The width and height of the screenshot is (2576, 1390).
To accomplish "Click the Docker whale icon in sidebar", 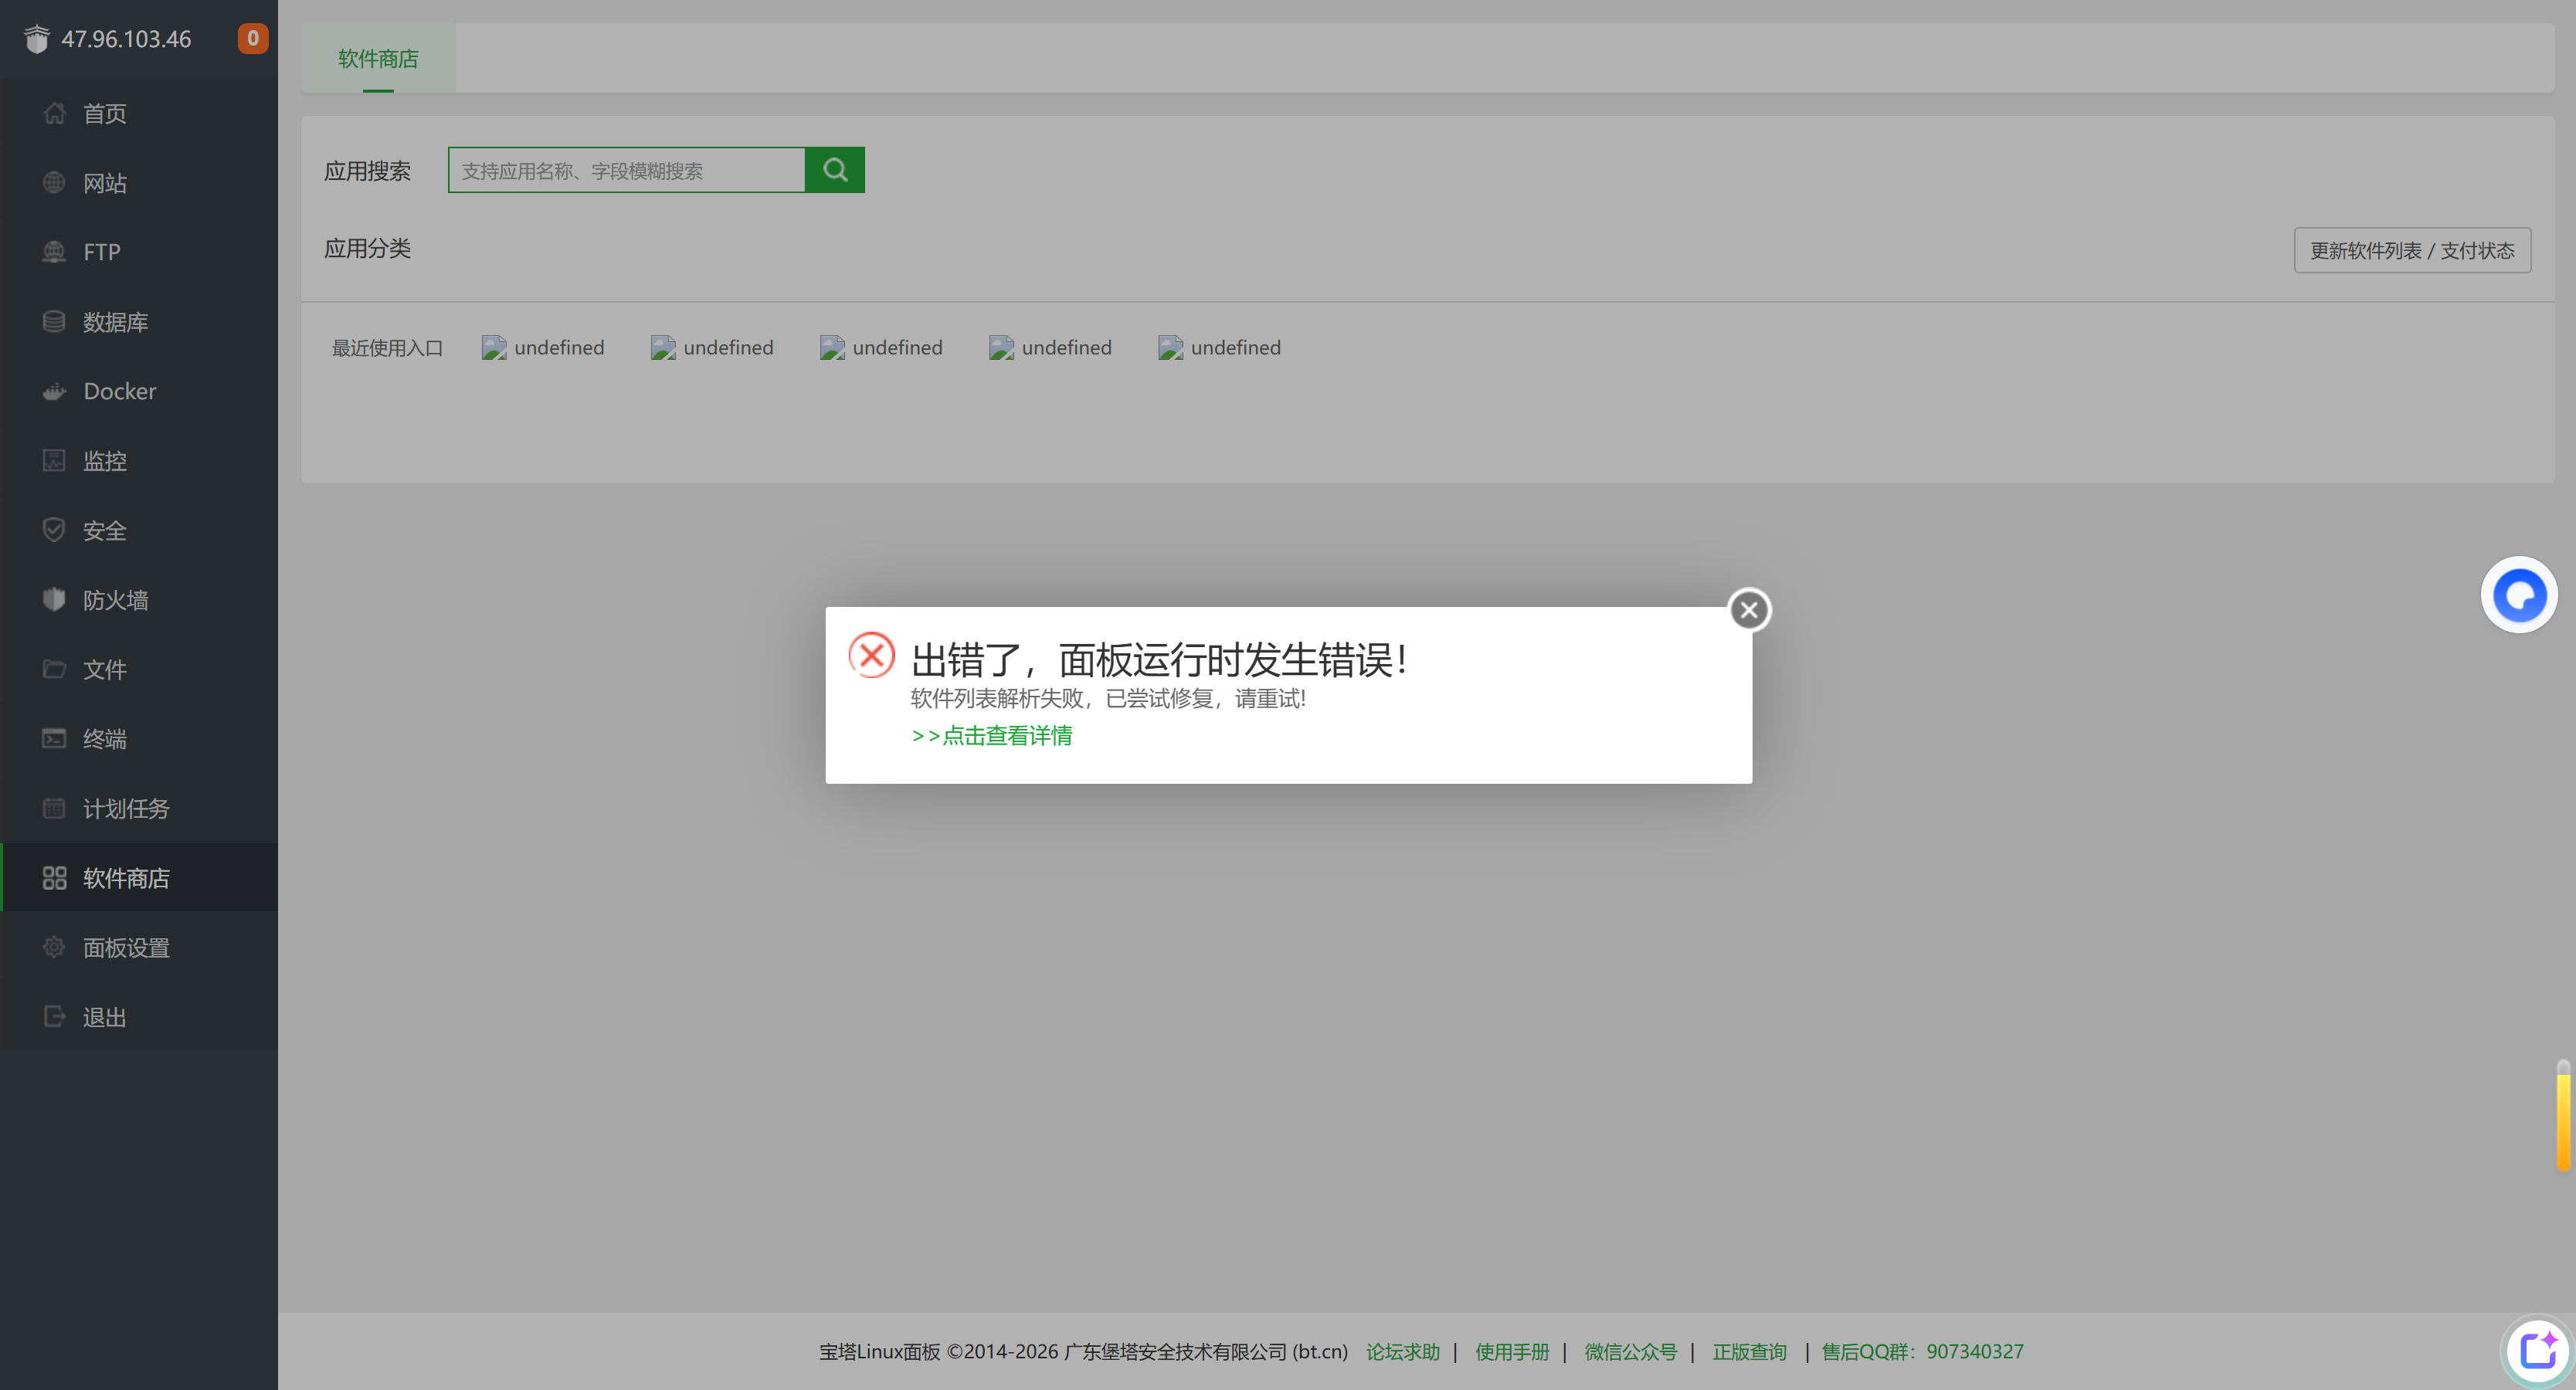I will coord(54,391).
